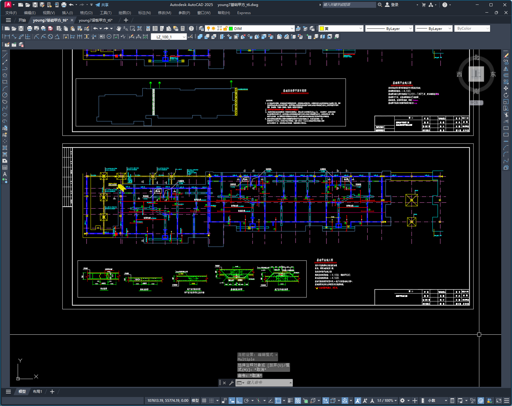
Task: Open the ByLayer linetype dropdown
Action: click(410, 28)
